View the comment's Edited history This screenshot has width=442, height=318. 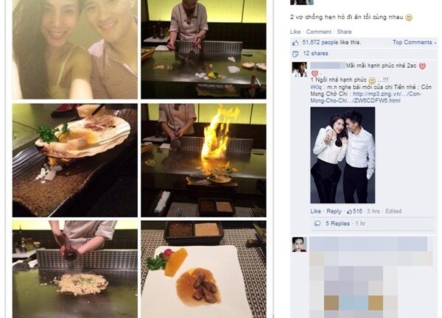tap(393, 211)
